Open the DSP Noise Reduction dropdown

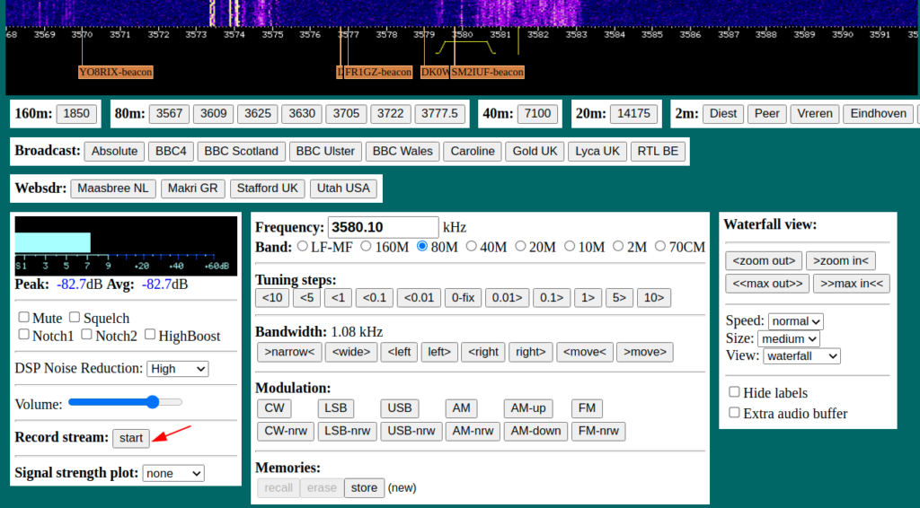click(x=178, y=369)
